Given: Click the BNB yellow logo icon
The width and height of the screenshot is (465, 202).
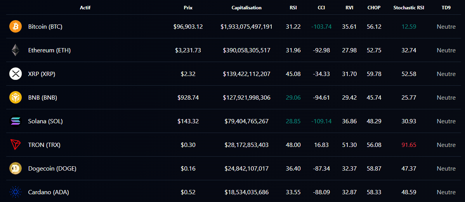Looking at the screenshot, I should pos(16,97).
